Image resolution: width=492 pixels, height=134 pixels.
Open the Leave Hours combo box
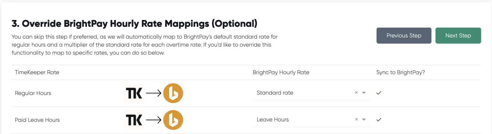(x=311, y=120)
